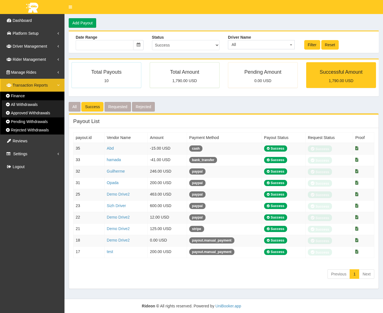383x313 pixels.
Task: Open the Status dropdown
Action: click(186, 45)
